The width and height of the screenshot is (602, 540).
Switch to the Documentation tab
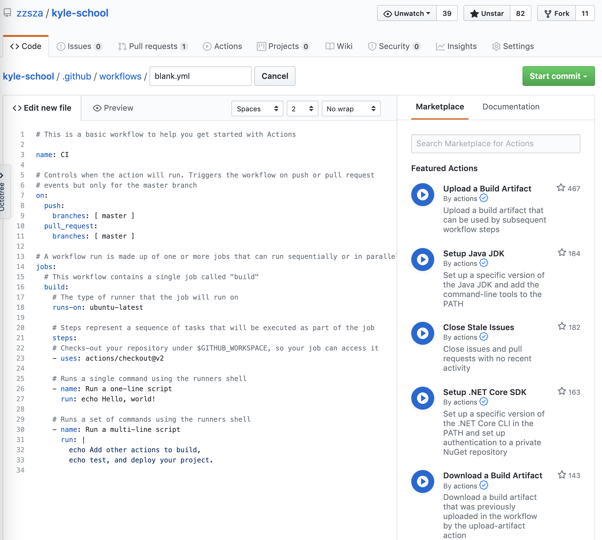click(x=510, y=107)
